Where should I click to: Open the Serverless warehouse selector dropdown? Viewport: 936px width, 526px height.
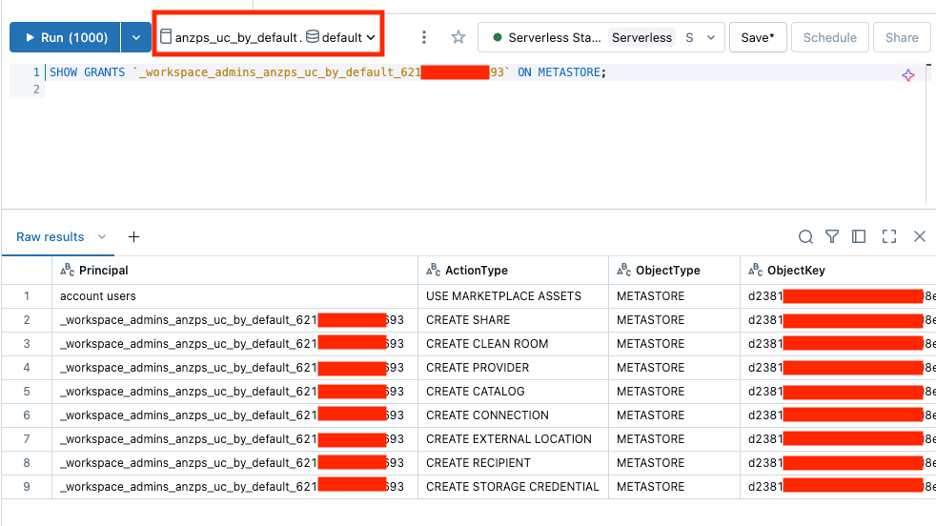coord(601,37)
